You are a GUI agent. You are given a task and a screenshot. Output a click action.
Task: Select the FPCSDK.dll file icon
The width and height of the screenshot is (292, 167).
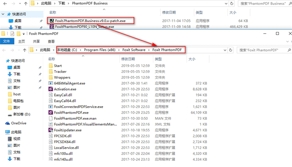point(51,136)
